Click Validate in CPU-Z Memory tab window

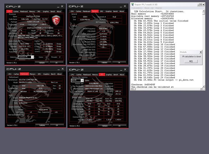pos(105,62)
